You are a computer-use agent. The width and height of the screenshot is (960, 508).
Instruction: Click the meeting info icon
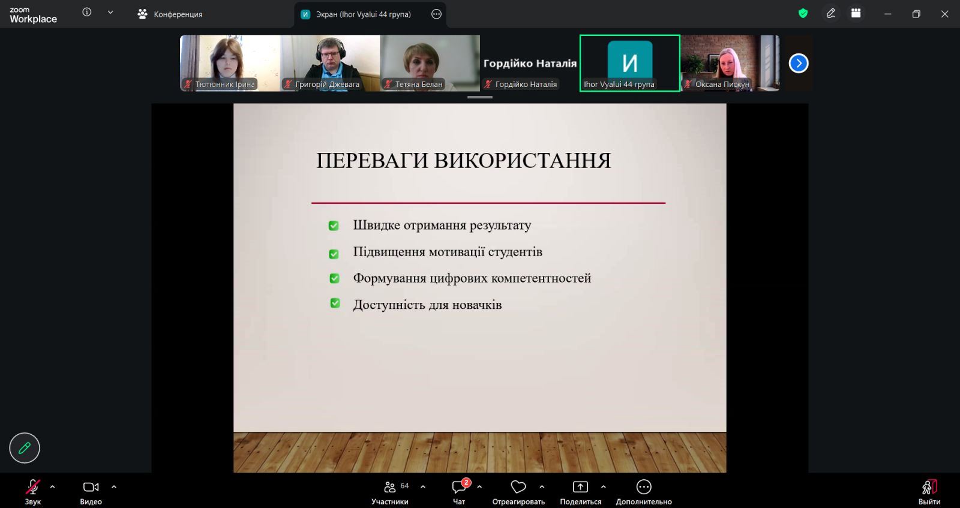click(x=87, y=13)
